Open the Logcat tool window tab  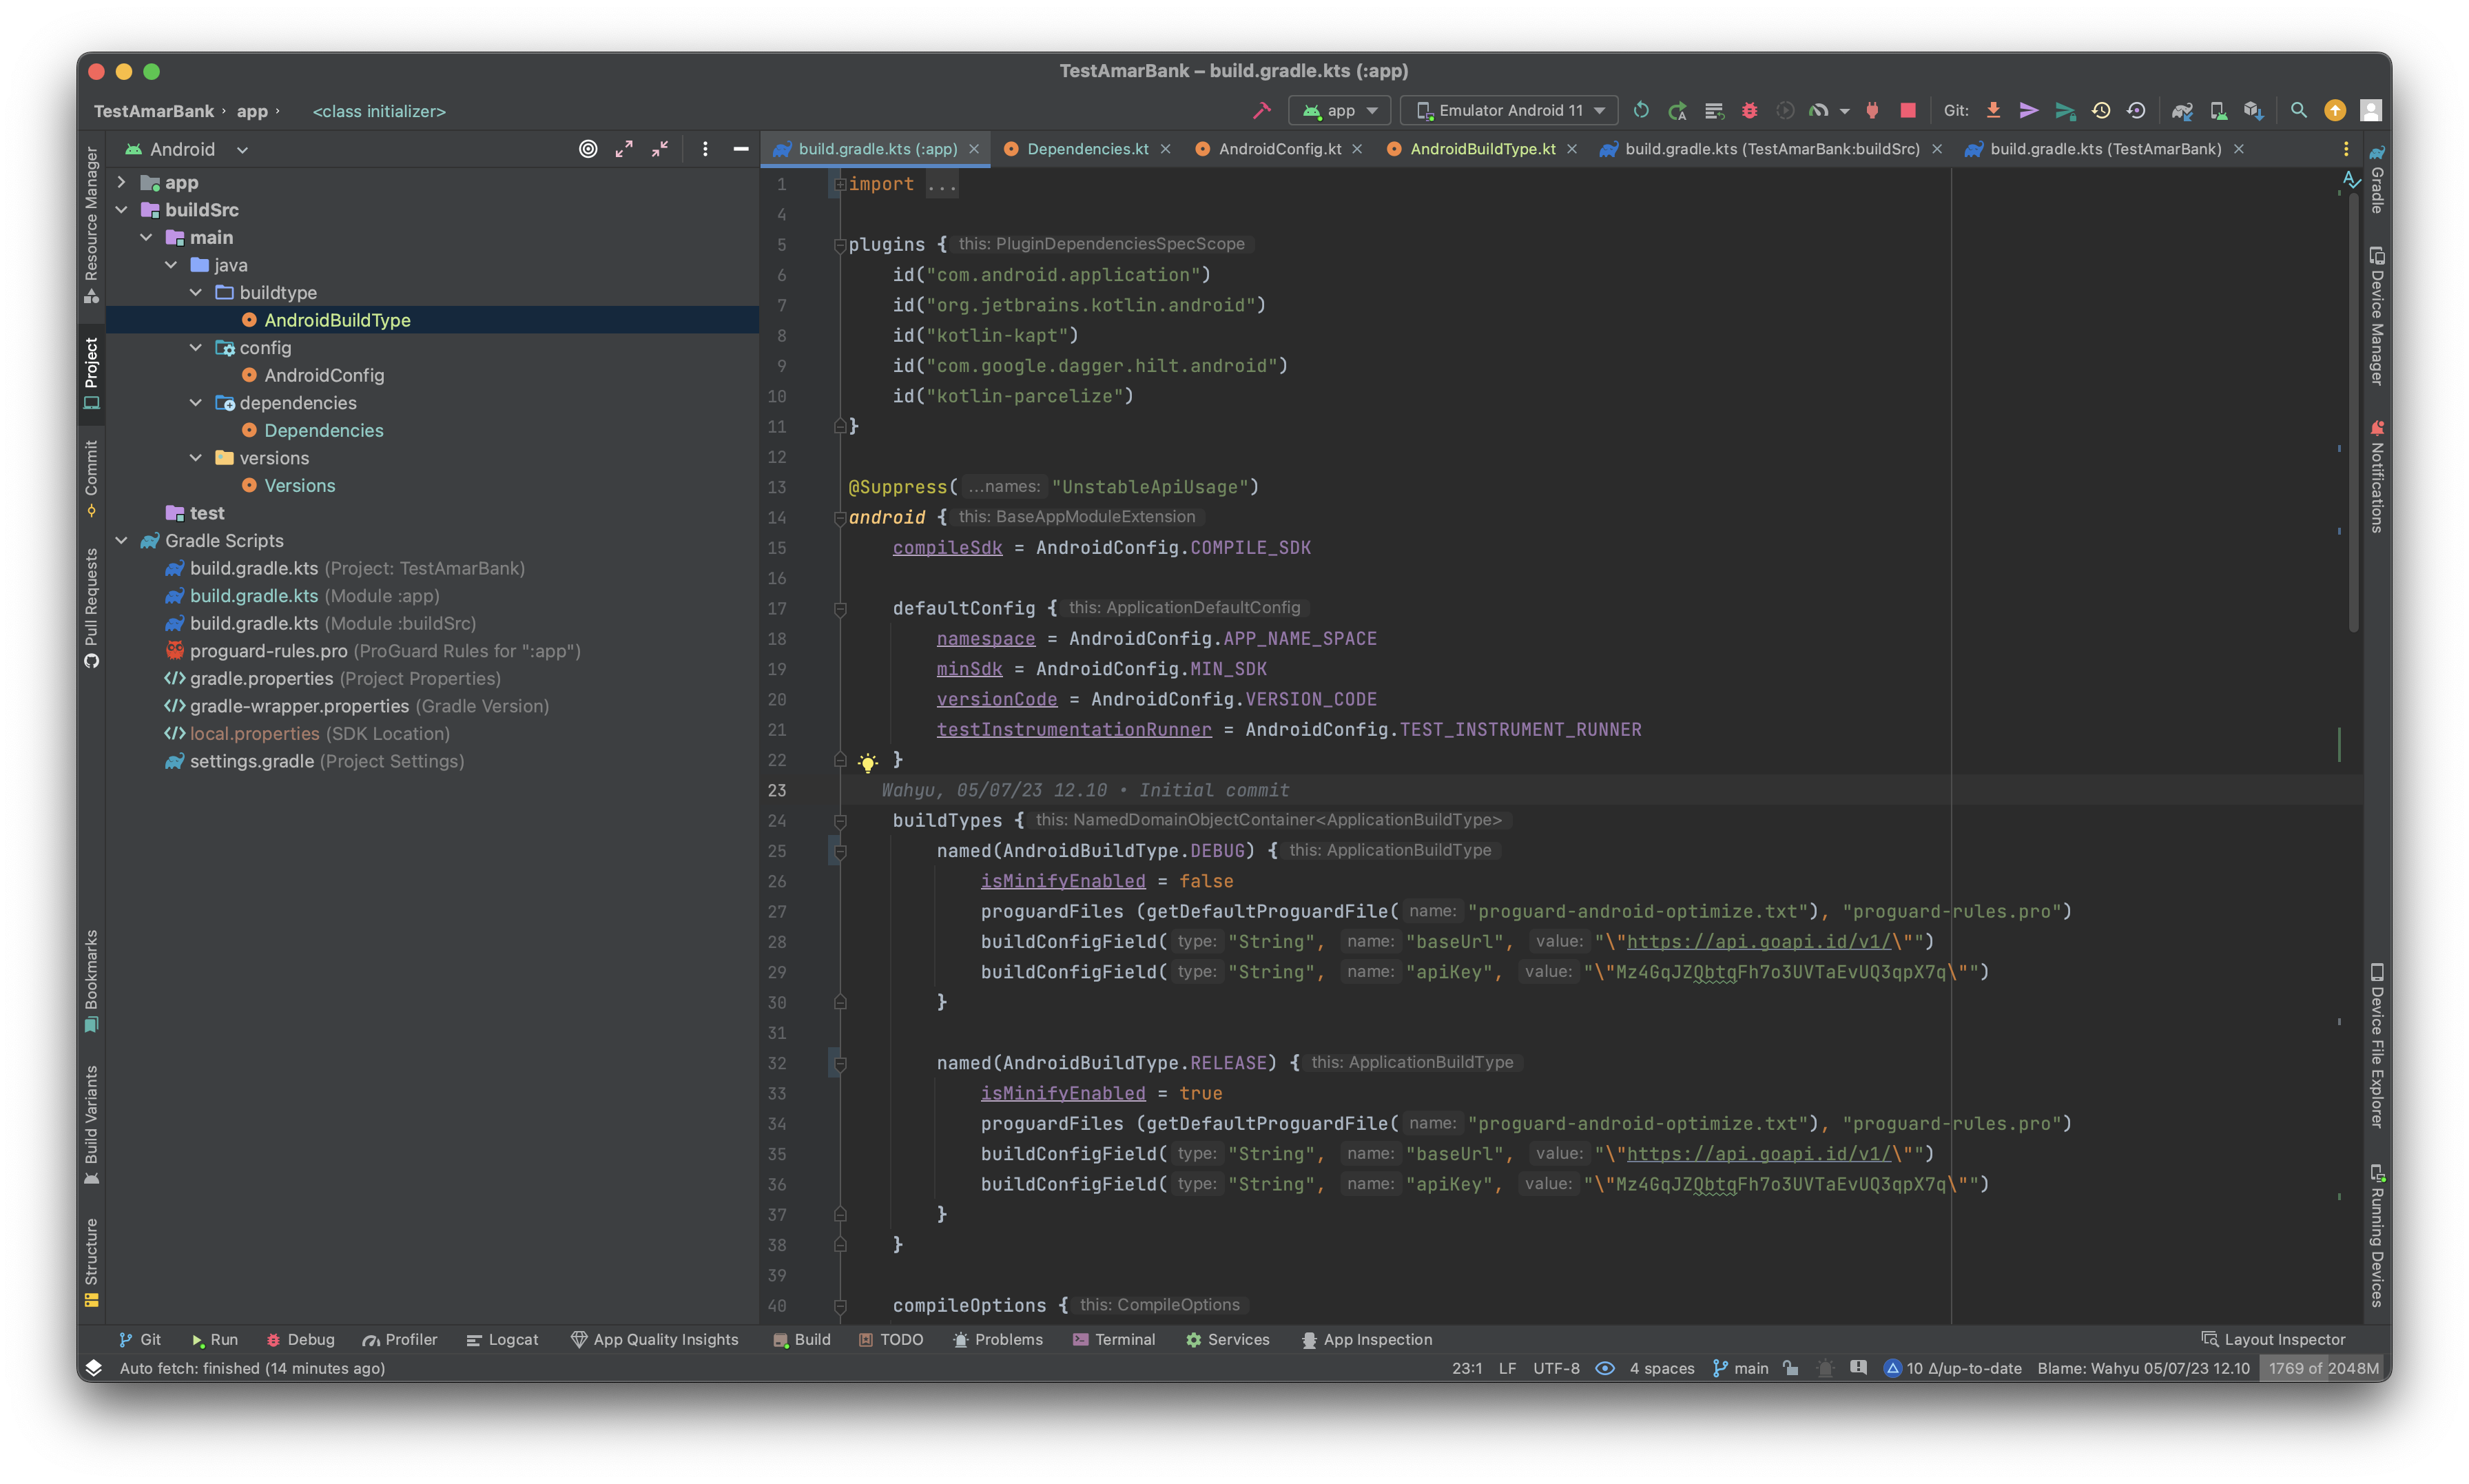[x=503, y=1339]
